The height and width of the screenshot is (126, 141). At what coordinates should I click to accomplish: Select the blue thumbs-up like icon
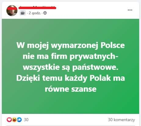coord(19,120)
